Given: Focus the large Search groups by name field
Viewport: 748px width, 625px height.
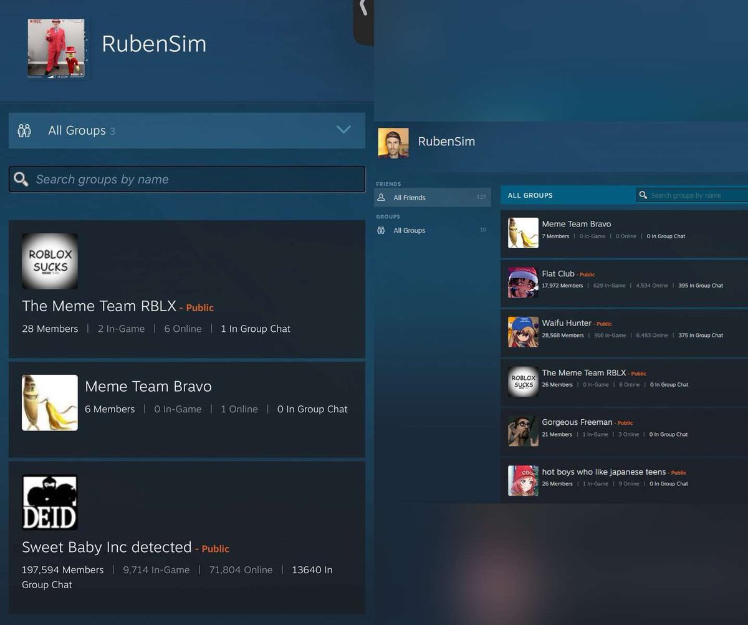Looking at the screenshot, I should 187,180.
